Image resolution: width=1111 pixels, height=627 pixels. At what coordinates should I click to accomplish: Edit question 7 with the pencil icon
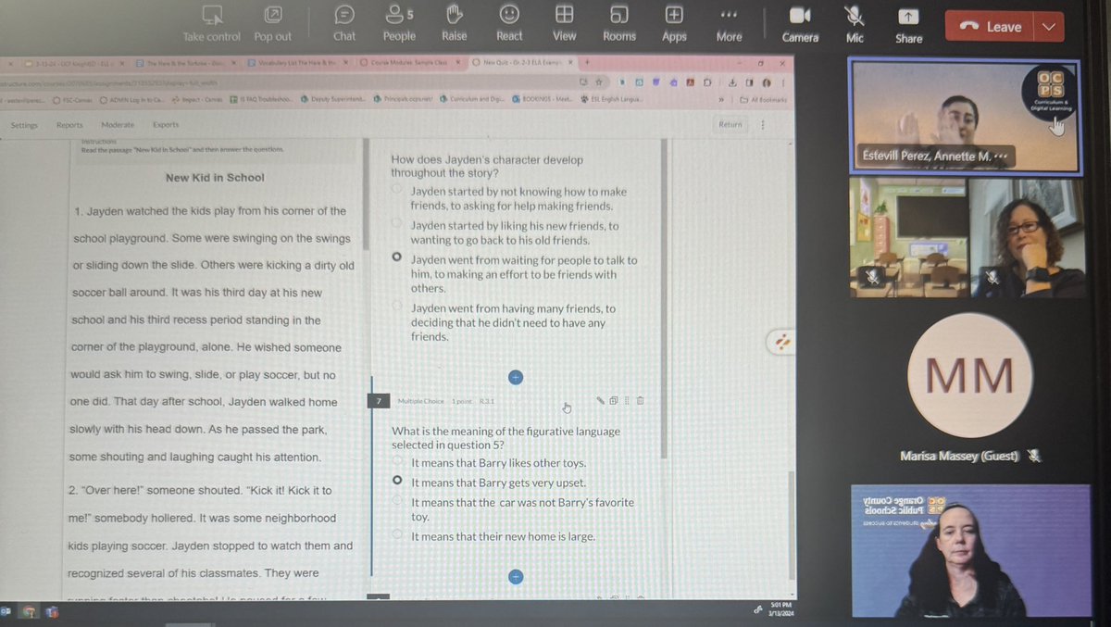600,401
